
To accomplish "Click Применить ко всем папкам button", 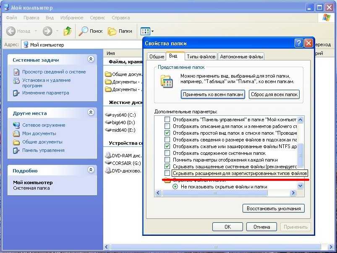I will (x=213, y=94).
